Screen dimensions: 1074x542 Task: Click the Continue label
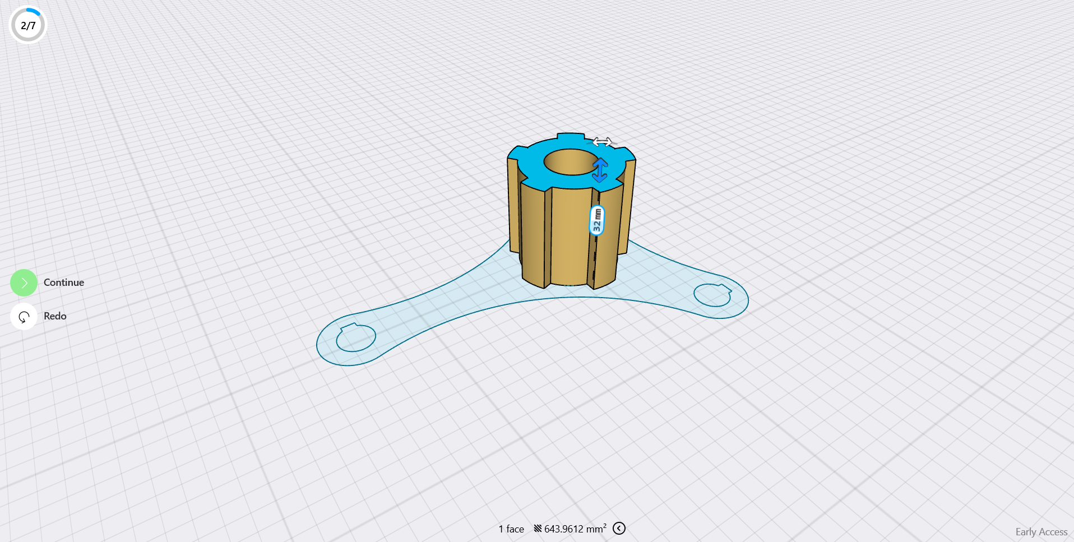64,282
